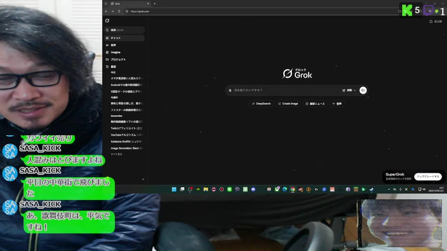Toggle the 非公開 private chat button
Image resolution: width=447 pixels, height=251 pixels.
coord(435,22)
